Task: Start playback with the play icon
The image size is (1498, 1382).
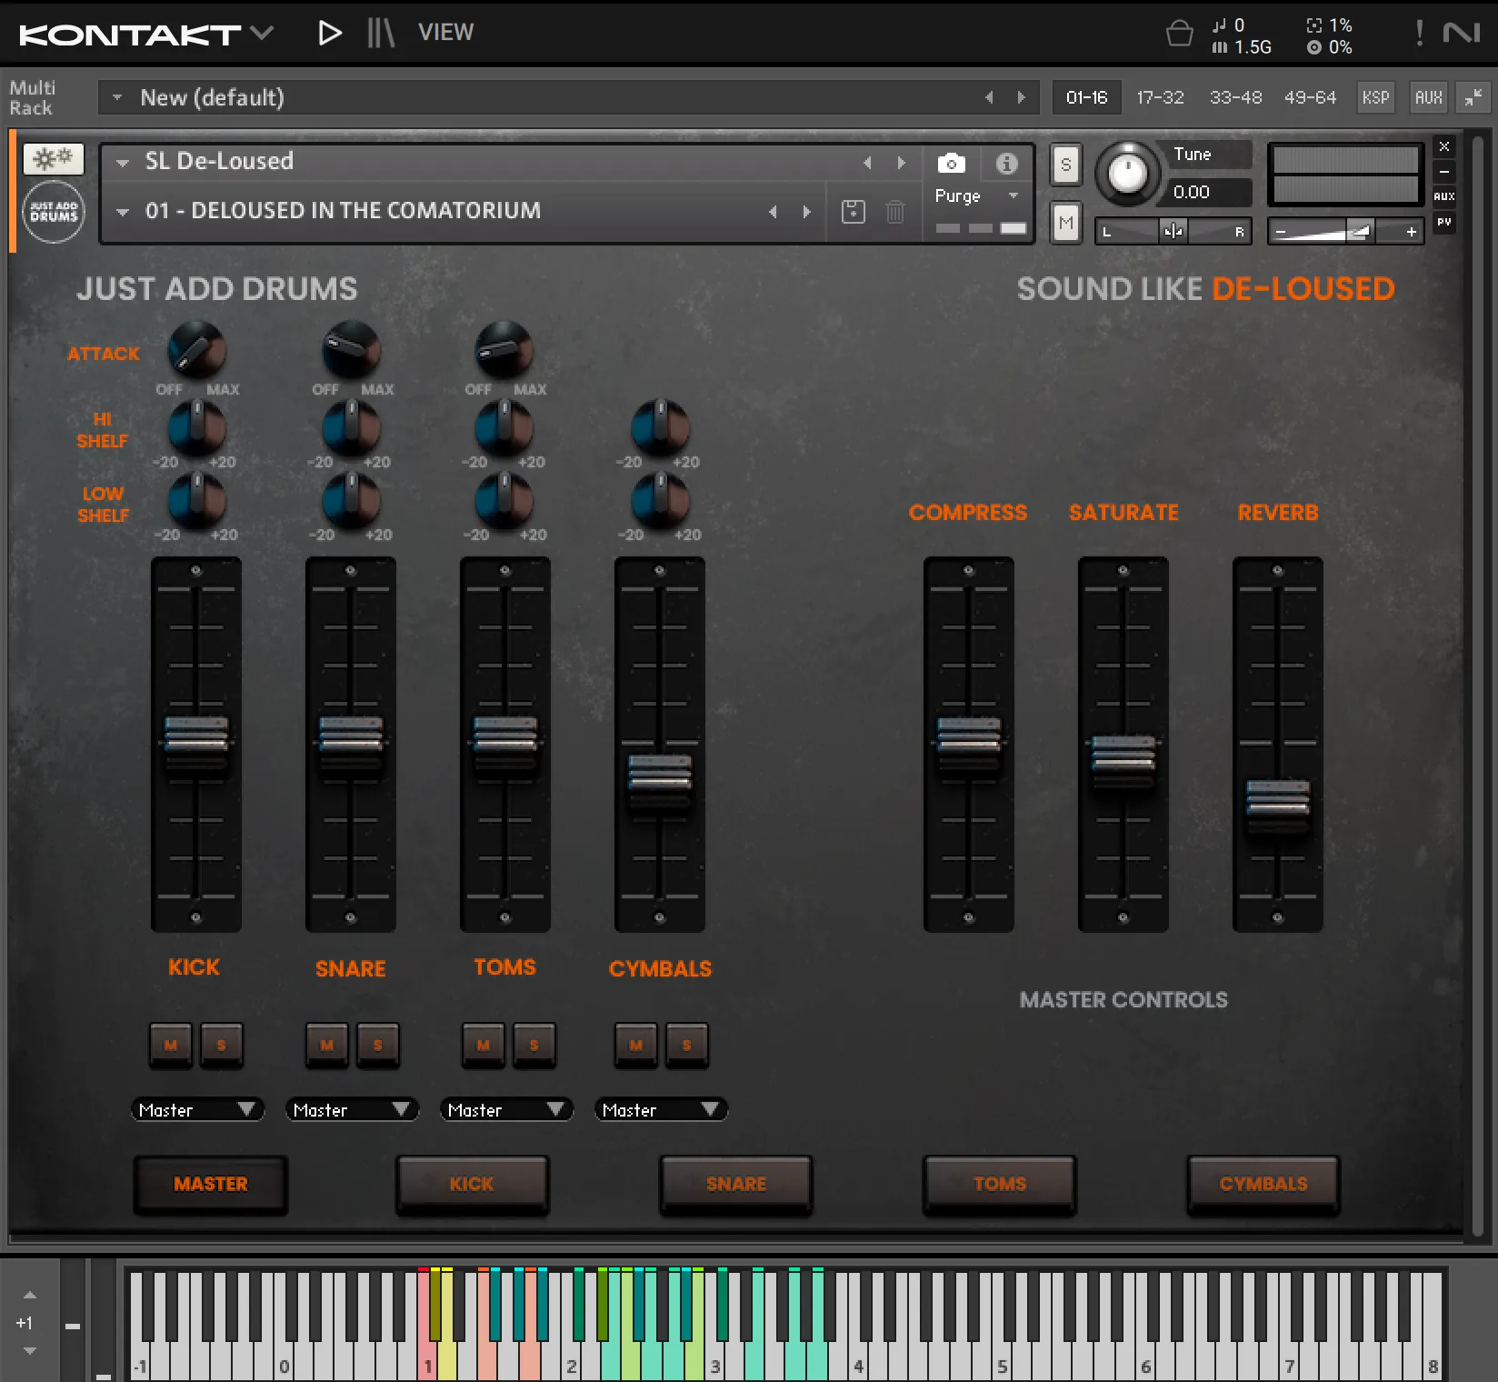Action: click(329, 33)
